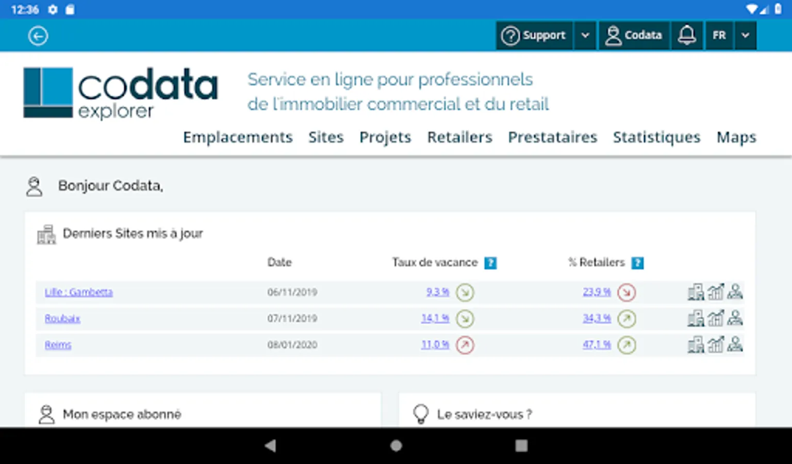Click the Mon espace abonné user icon
The image size is (792, 464).
click(x=46, y=415)
